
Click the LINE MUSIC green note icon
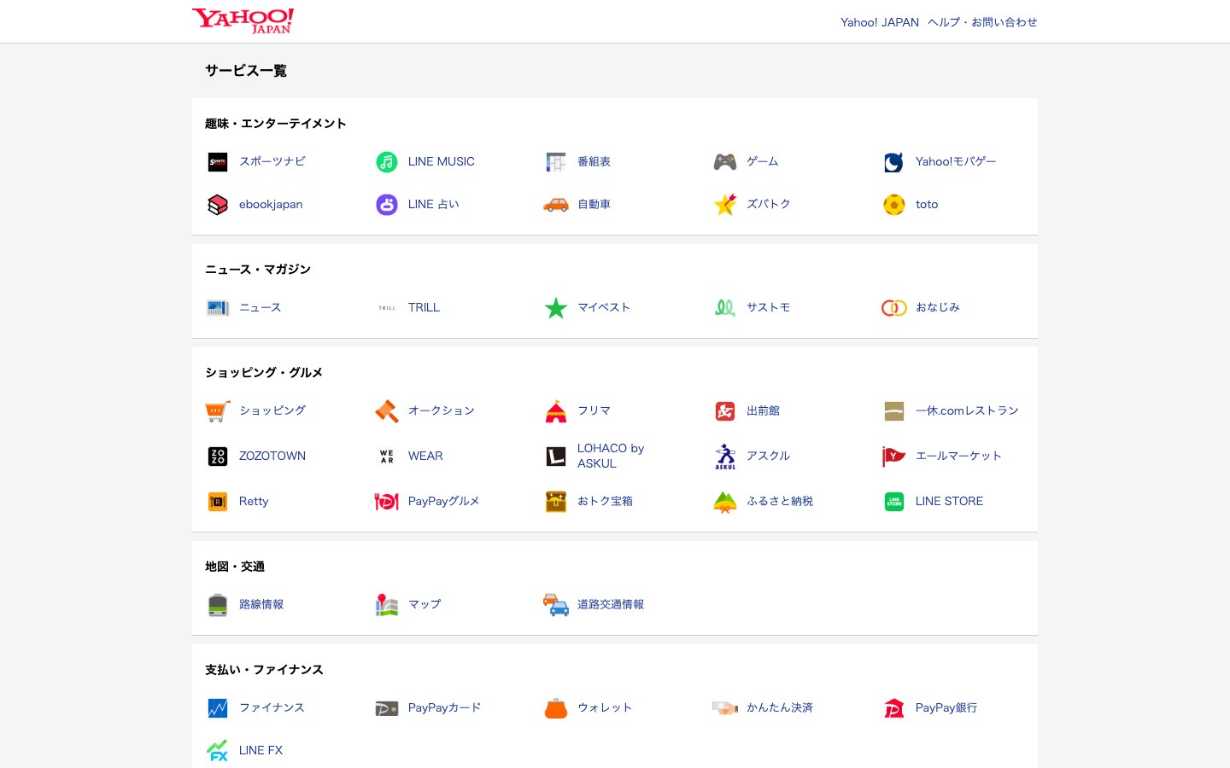pos(387,162)
